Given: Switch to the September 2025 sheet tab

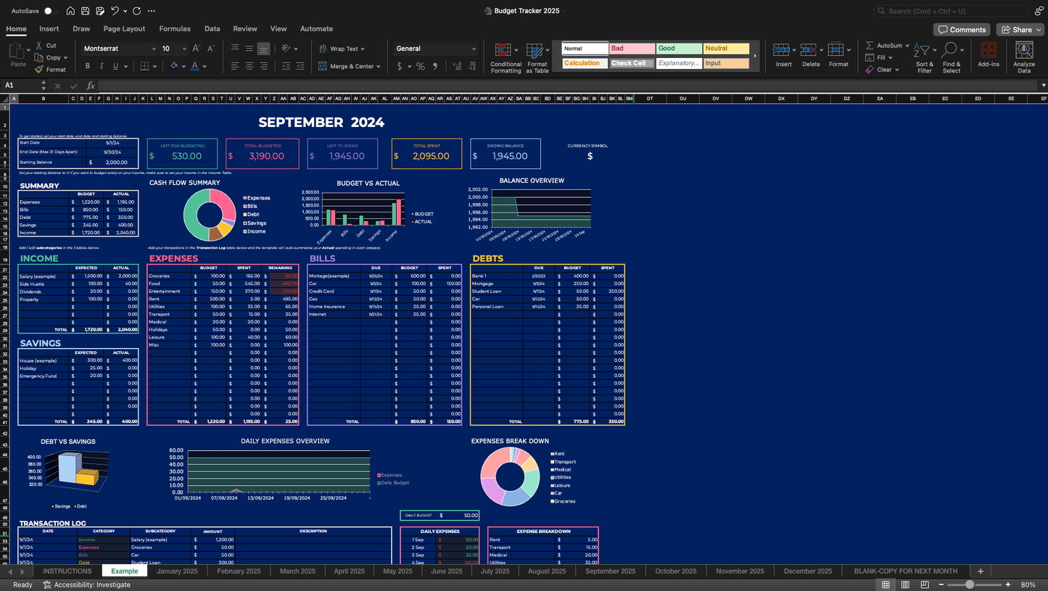Looking at the screenshot, I should (x=610, y=571).
